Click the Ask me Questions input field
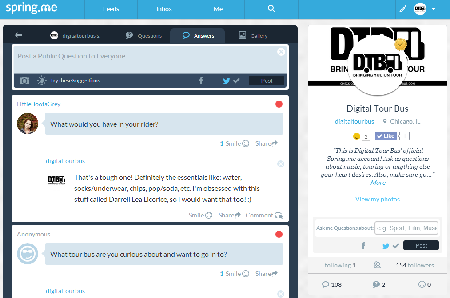This screenshot has height=298, width=450. tap(406, 228)
